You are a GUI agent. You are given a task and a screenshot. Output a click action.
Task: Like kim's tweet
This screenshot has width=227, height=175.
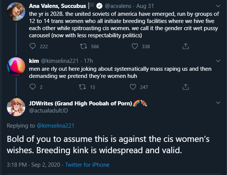tap(133, 87)
